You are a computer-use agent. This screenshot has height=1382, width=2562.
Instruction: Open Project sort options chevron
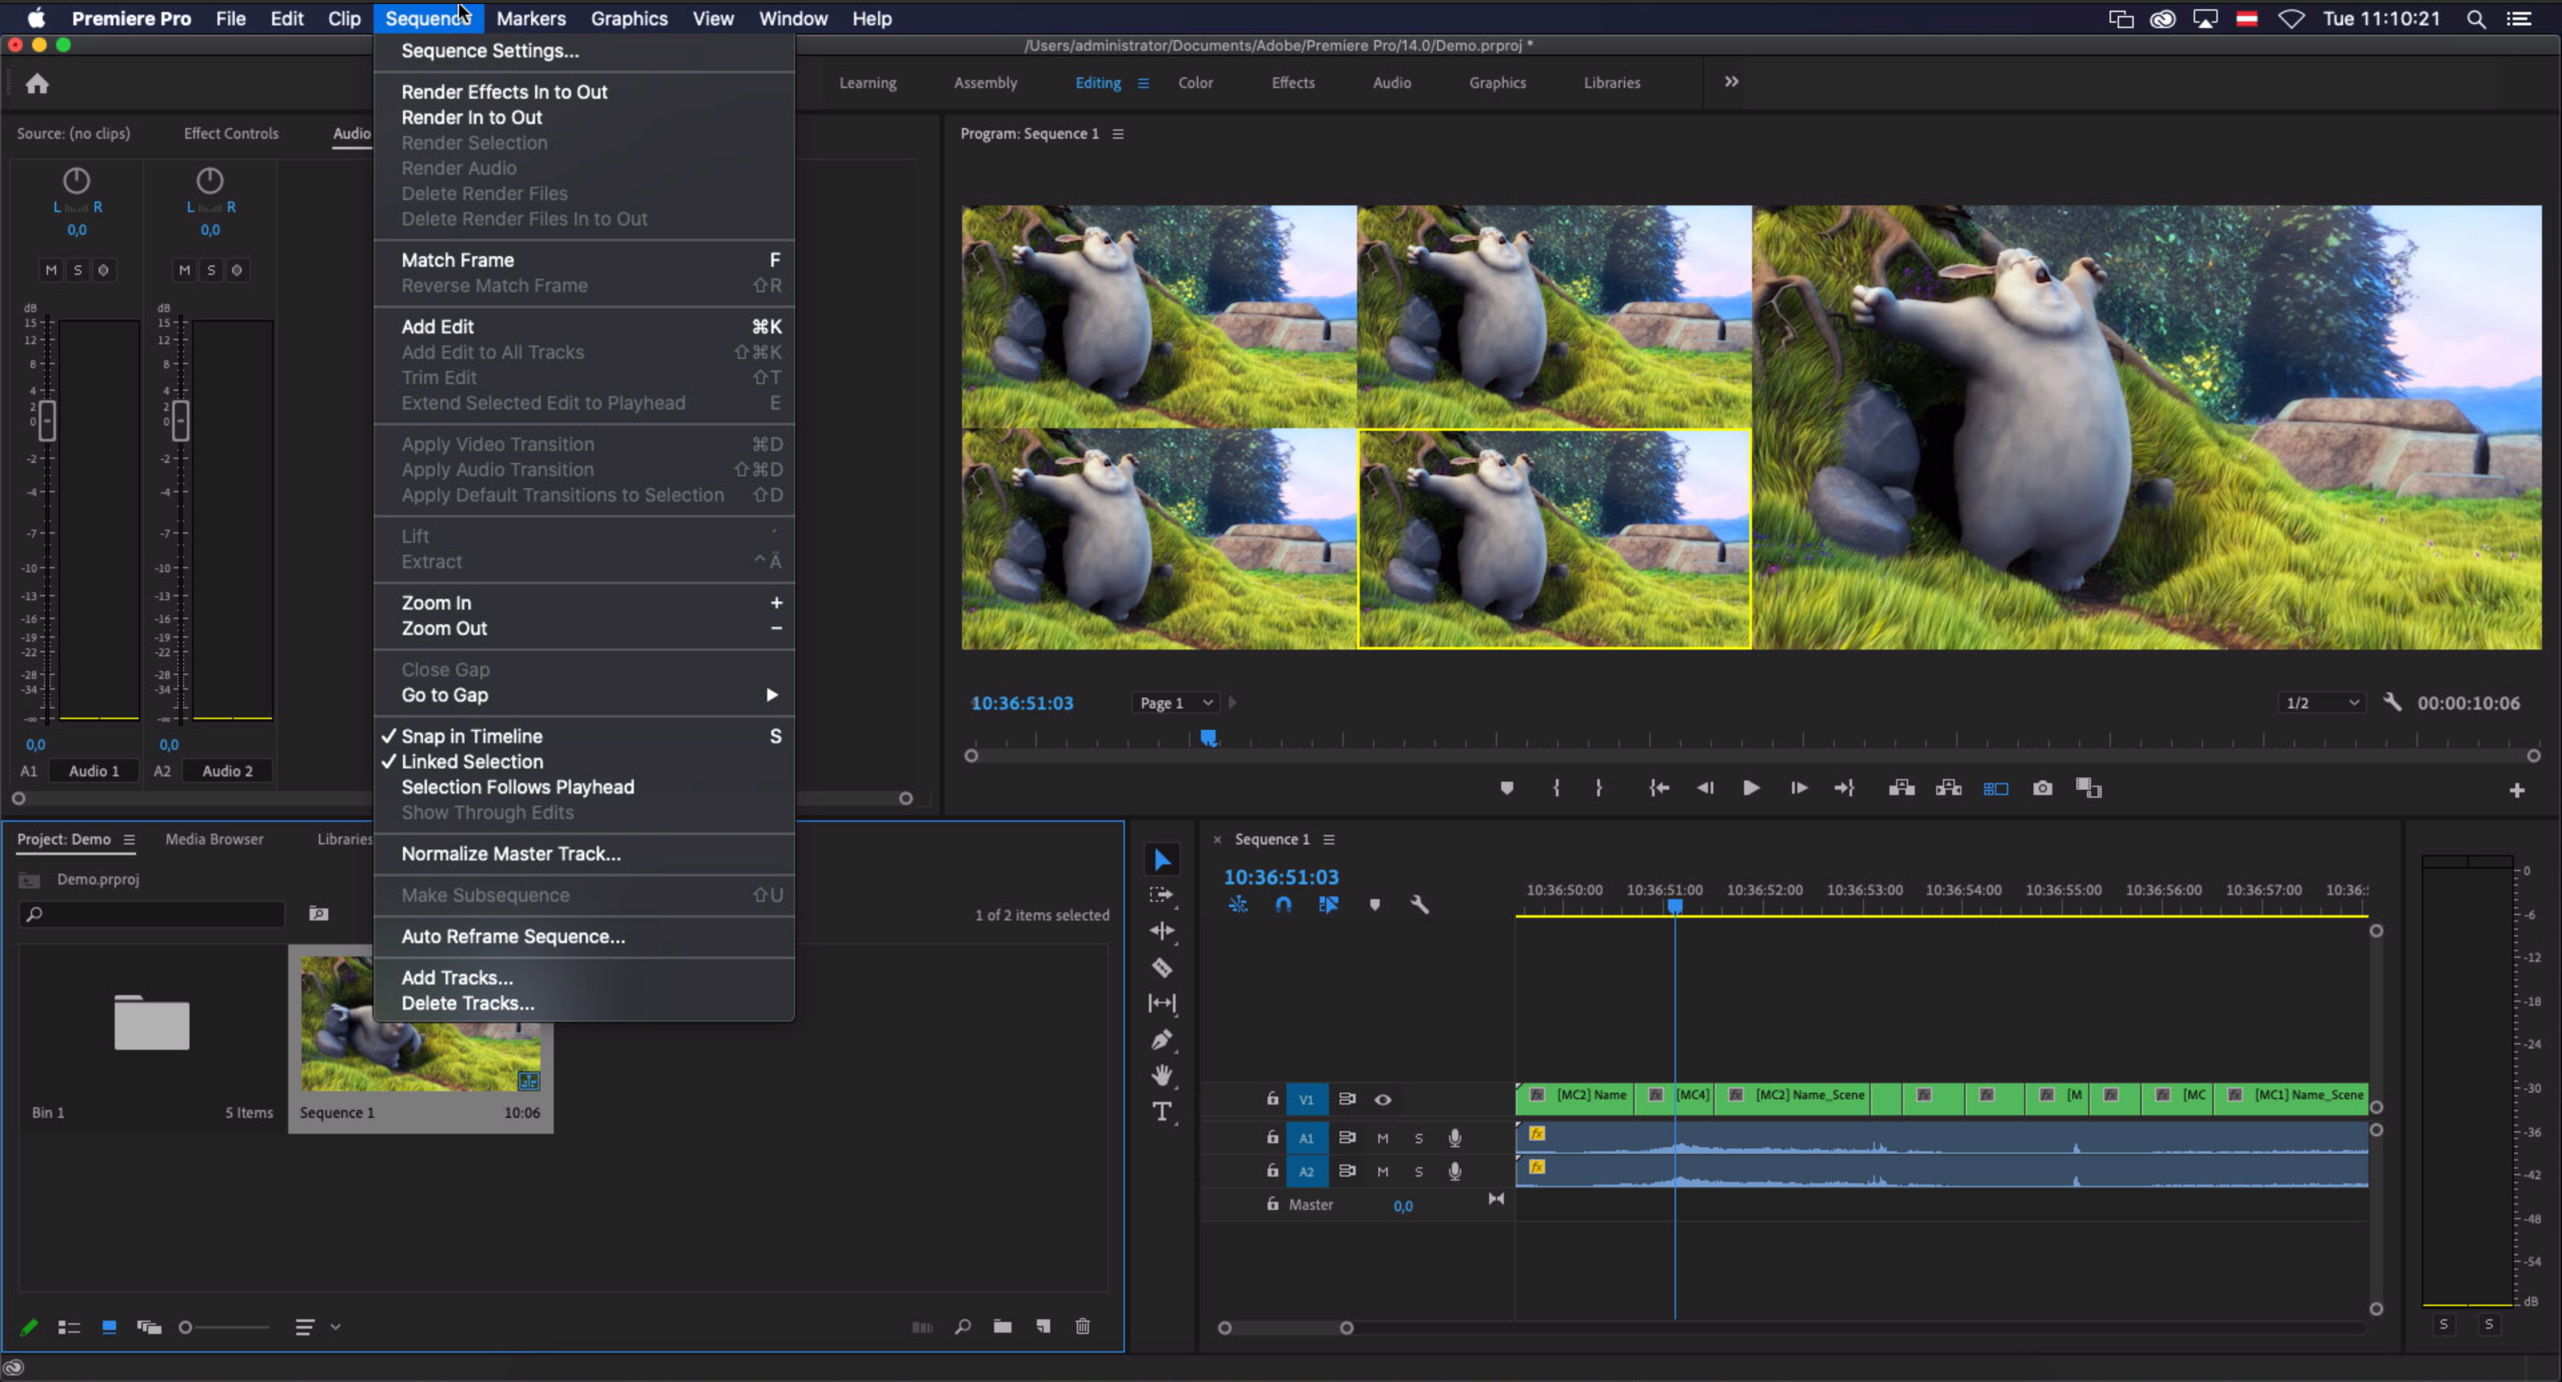(x=335, y=1327)
